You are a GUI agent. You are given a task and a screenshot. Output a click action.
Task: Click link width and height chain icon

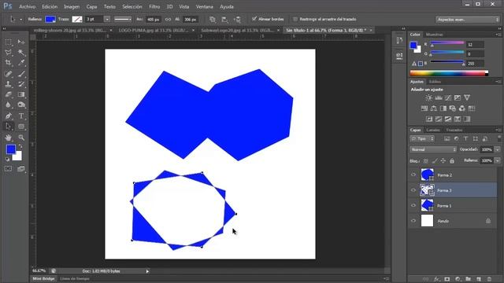click(x=168, y=20)
